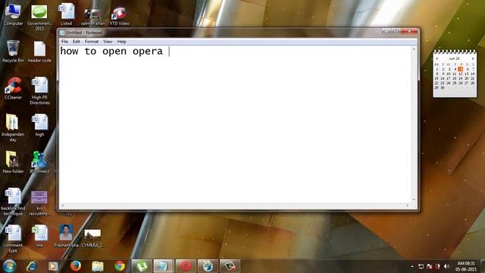The image size is (485, 273).
Task: Click the volume speaker tray icon
Action: tap(446, 266)
